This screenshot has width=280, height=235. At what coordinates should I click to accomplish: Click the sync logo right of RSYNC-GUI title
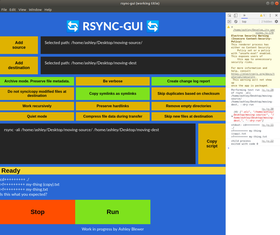click(153, 26)
